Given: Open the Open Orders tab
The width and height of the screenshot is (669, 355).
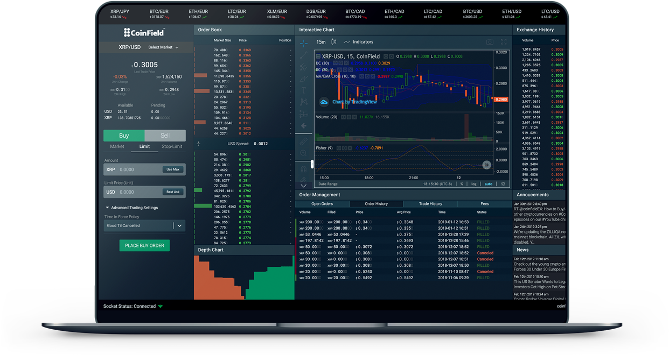Looking at the screenshot, I should [x=322, y=204].
